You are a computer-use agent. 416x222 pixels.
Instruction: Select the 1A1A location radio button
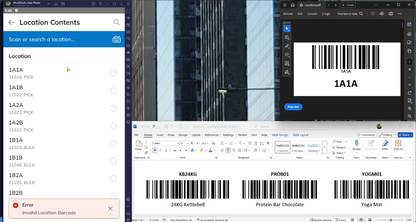tap(113, 73)
